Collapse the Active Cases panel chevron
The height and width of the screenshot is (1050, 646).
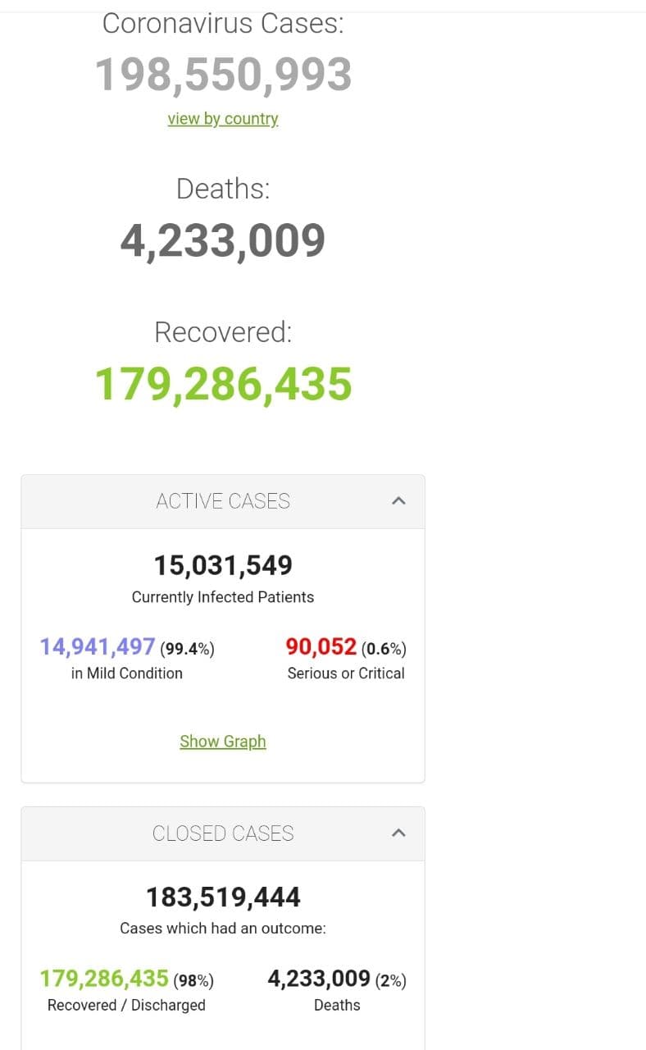pos(398,500)
